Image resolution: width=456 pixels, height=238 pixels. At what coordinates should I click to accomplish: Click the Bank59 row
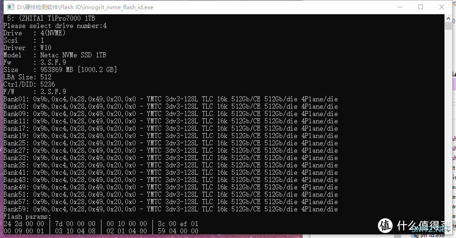(x=170, y=209)
